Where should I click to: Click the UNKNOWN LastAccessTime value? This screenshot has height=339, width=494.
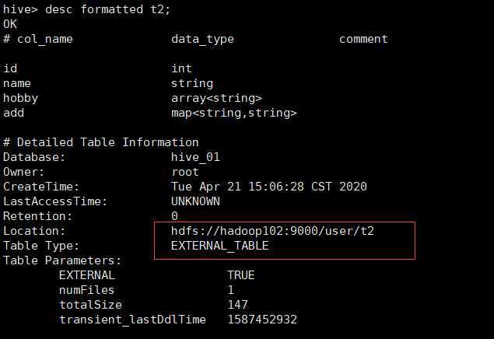[x=195, y=201]
